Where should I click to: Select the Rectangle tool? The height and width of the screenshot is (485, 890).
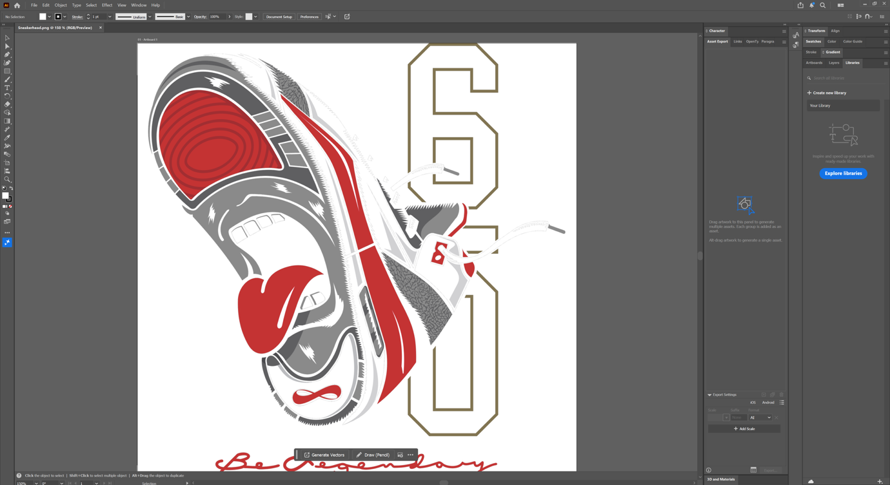[x=7, y=71]
